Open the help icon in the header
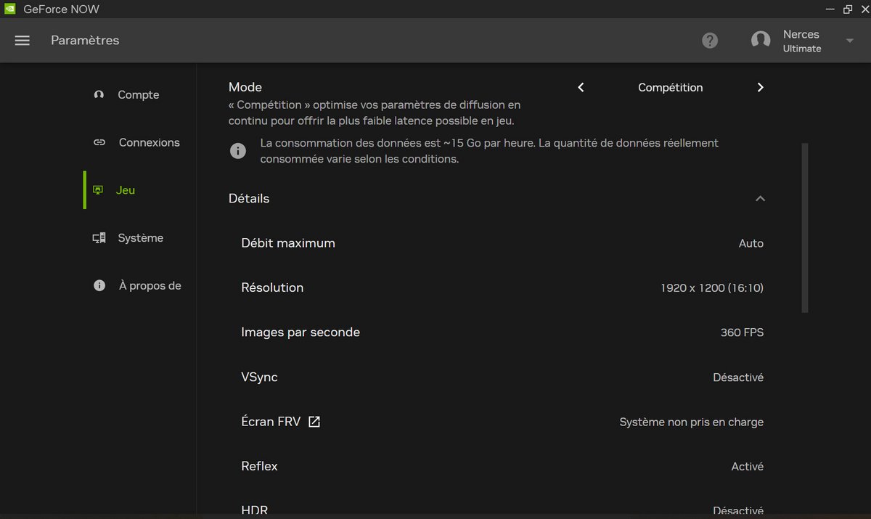Screen dimensions: 871x519 (709, 40)
